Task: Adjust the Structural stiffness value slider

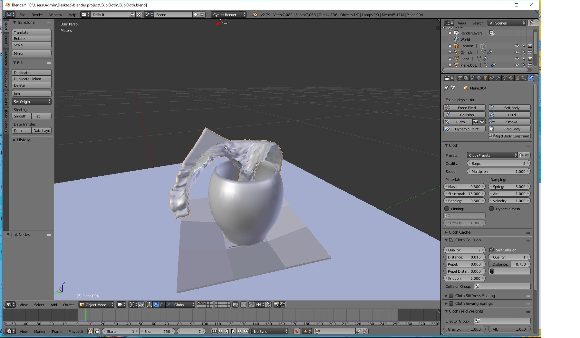Action: [465, 193]
